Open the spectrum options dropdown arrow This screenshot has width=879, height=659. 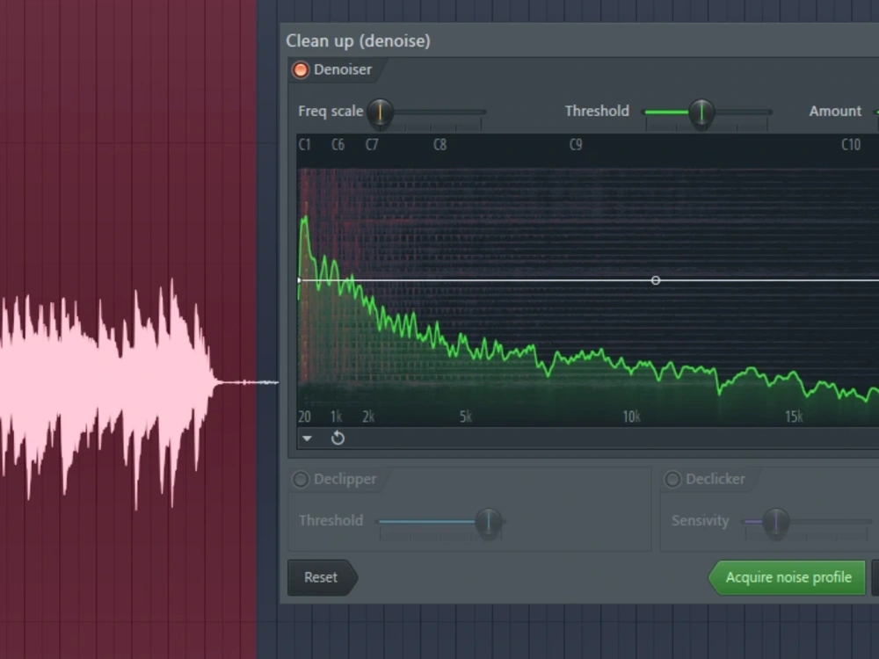(x=307, y=438)
